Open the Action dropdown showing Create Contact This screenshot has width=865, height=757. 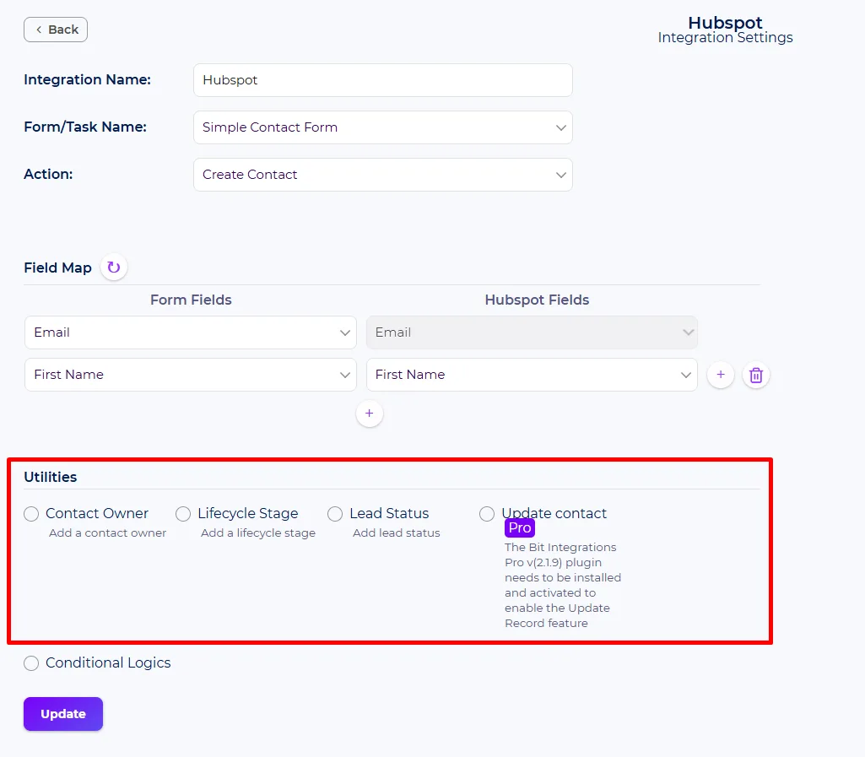click(x=383, y=175)
